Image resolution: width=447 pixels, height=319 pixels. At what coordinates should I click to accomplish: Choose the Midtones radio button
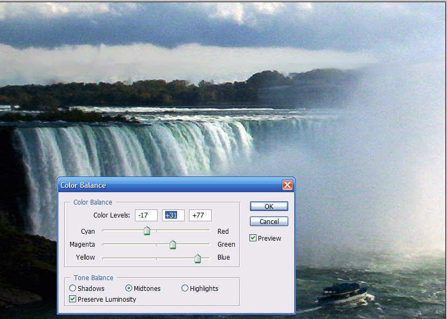[129, 288]
